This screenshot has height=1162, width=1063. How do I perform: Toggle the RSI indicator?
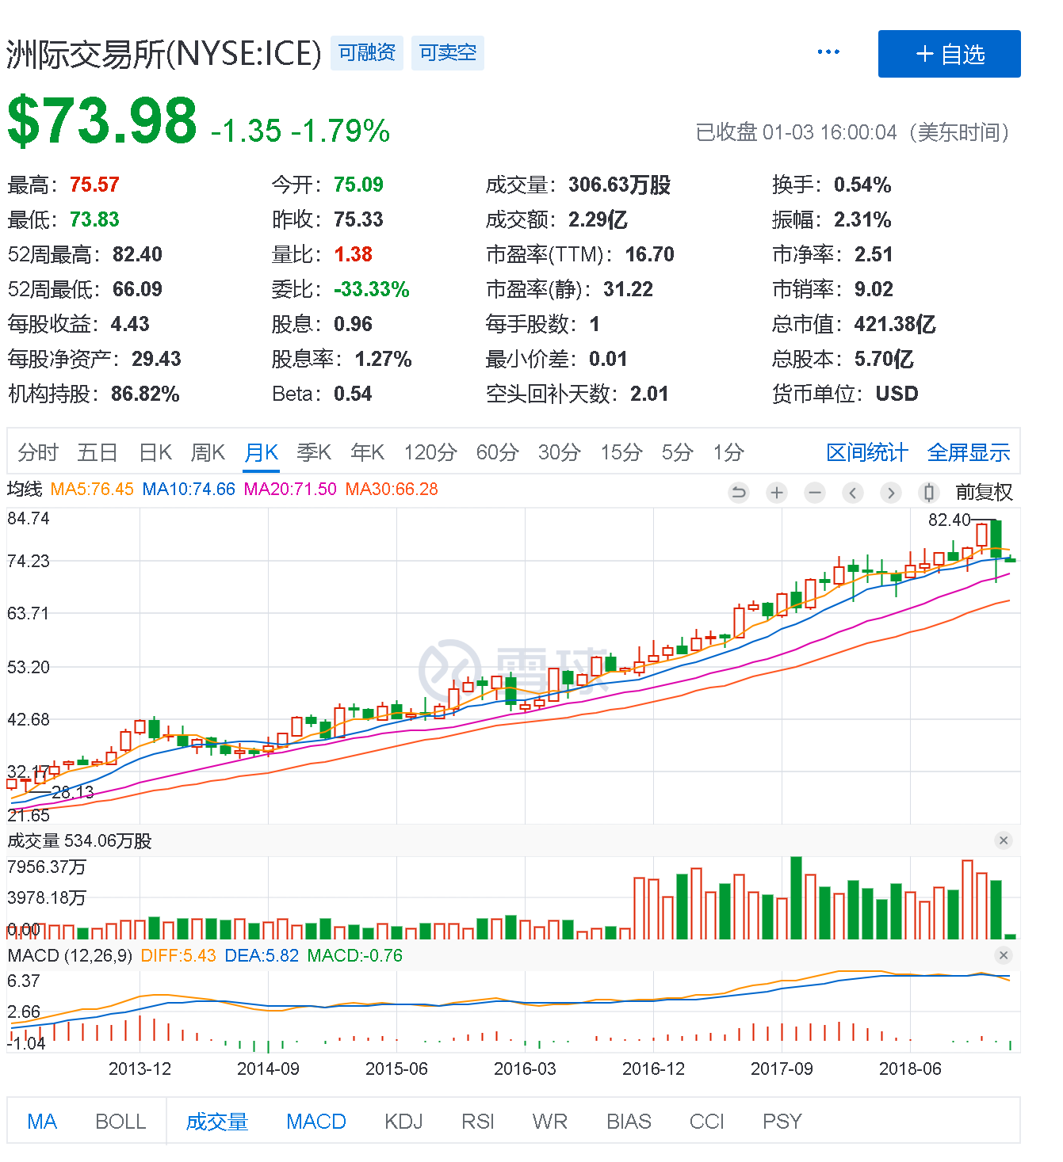pyautogui.click(x=478, y=1122)
